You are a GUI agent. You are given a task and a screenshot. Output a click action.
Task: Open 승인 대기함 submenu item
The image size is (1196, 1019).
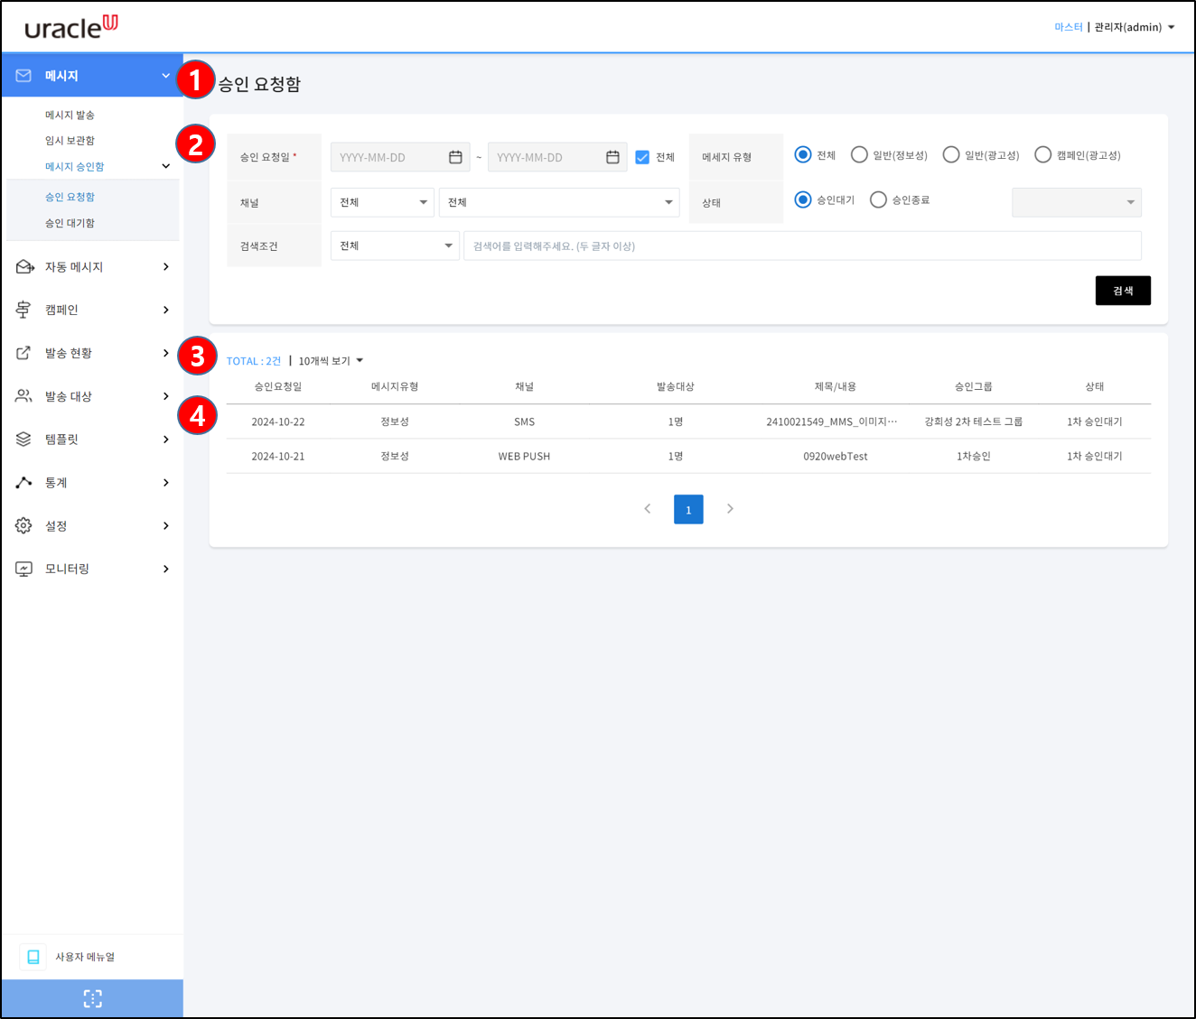point(70,223)
